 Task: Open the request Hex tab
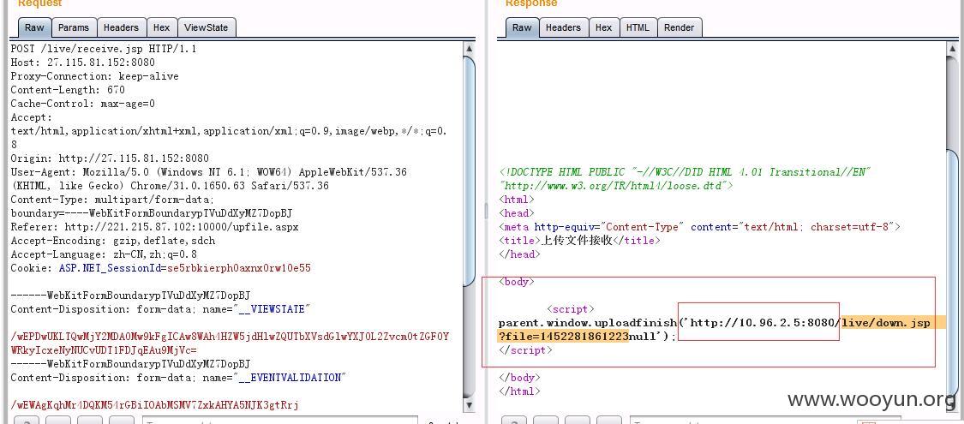(x=162, y=27)
